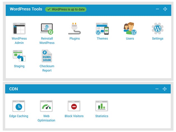
Task: Open the Block Visitors icon
Action: coord(74,106)
